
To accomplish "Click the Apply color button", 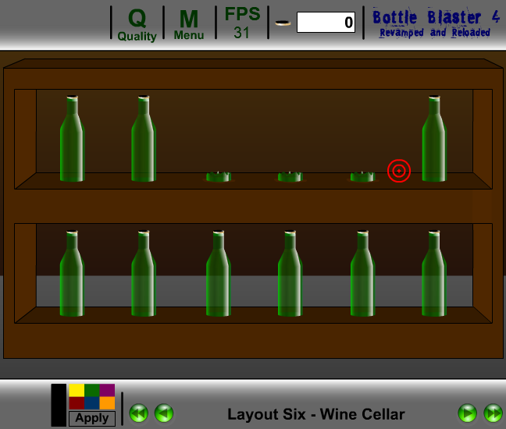I will point(92,418).
